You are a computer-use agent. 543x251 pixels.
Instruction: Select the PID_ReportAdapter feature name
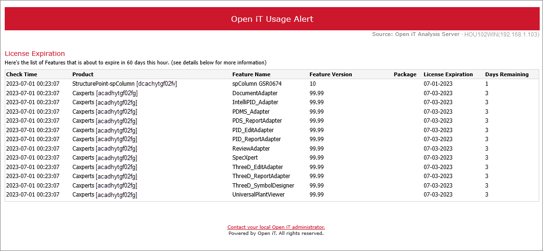(x=257, y=139)
